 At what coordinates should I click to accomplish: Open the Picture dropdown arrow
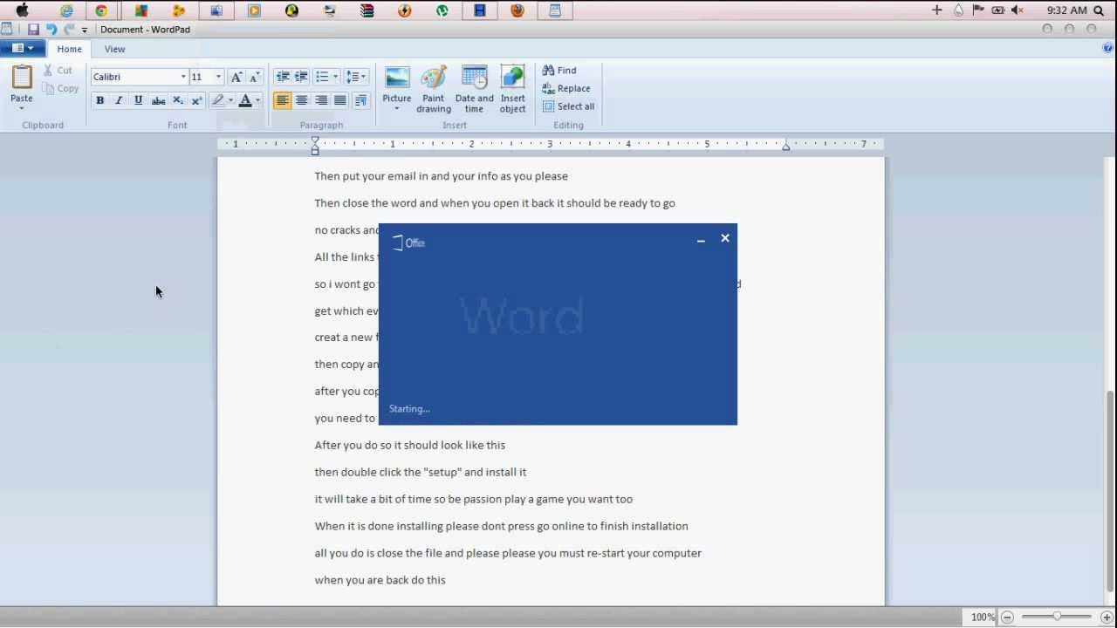pos(397,109)
